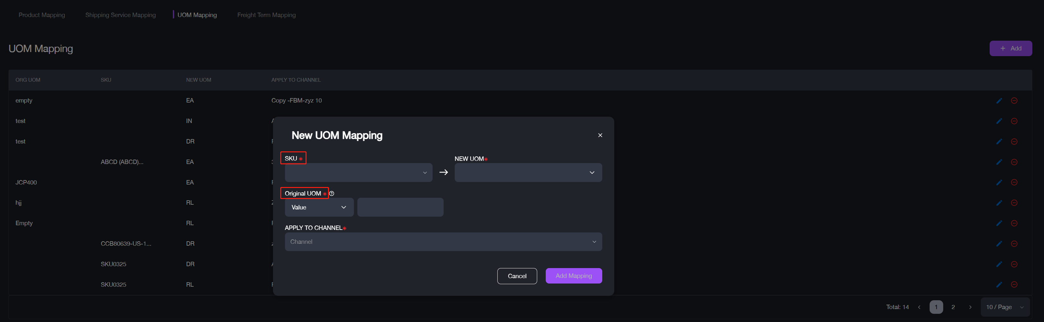Click the edit pencil for the JCP400 row
This screenshot has width=1044, height=322.
click(999, 182)
